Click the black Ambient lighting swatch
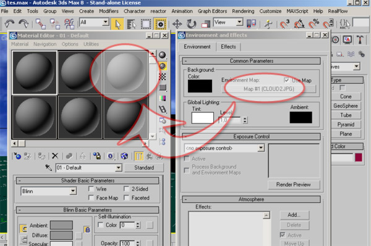Screen dimensions: 371x246 (x=301, y=117)
